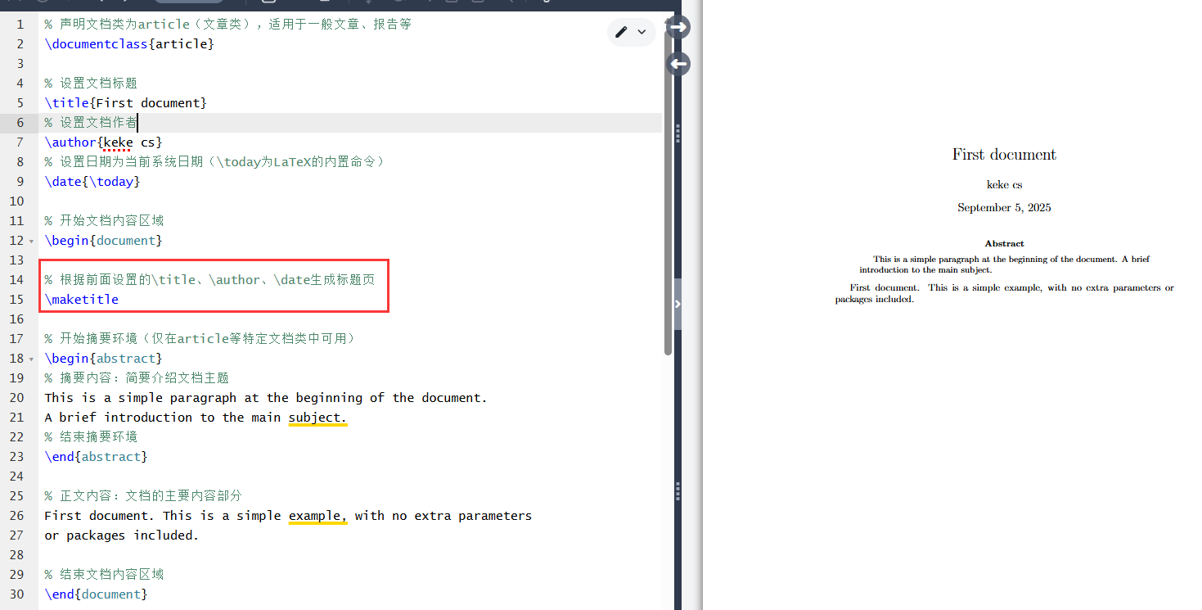The image size is (1202, 610).
Task: Click line number 24 in the gutter
Action: [x=17, y=477]
